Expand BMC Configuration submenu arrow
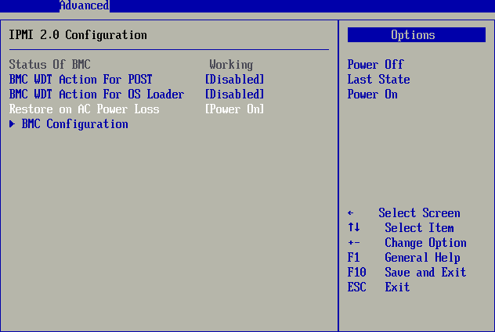495x332 pixels. pos(12,123)
